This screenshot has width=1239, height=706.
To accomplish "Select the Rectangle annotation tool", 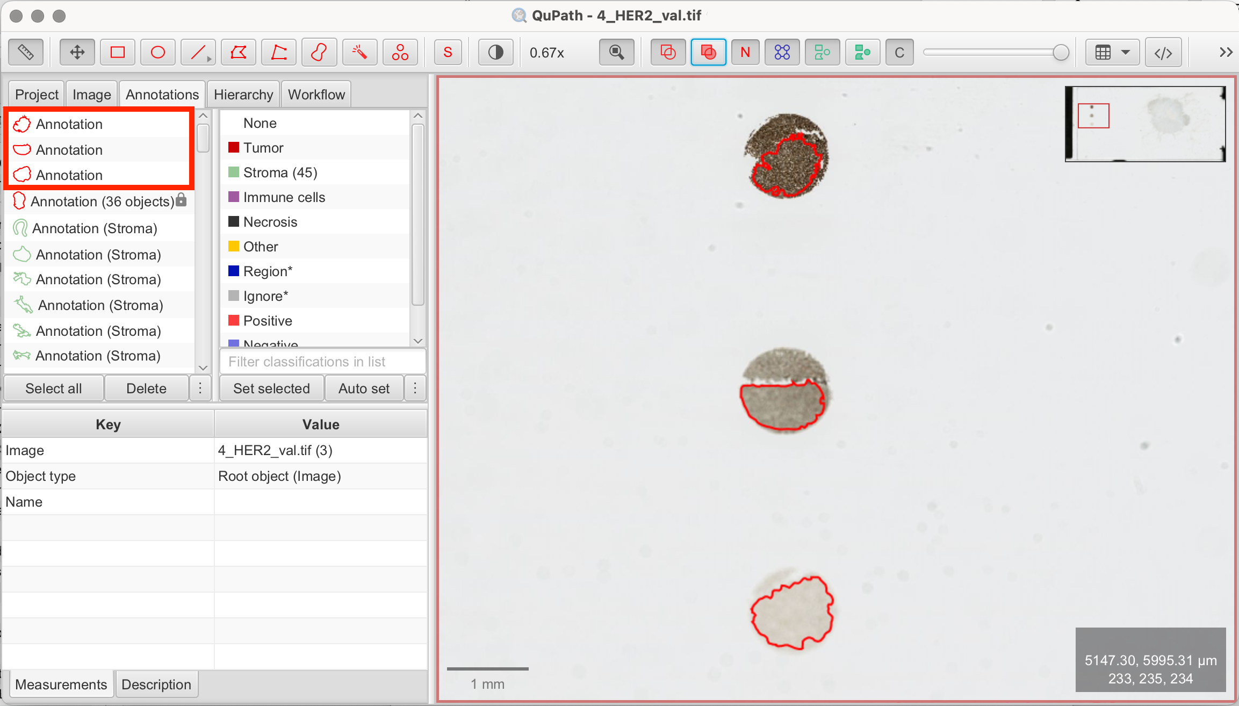I will pyautogui.click(x=117, y=52).
